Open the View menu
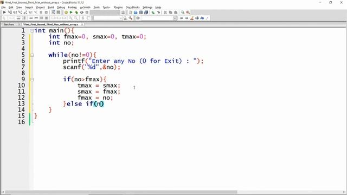The image size is (347, 195). [x=19, y=7]
